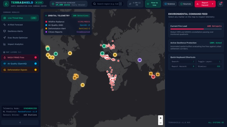The image size is (227, 127).
Task: Toggle the Deforestation Signals layer
Action: pos(20,70)
